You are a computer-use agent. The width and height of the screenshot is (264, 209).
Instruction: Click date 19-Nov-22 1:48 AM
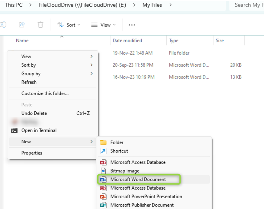coord(132,53)
